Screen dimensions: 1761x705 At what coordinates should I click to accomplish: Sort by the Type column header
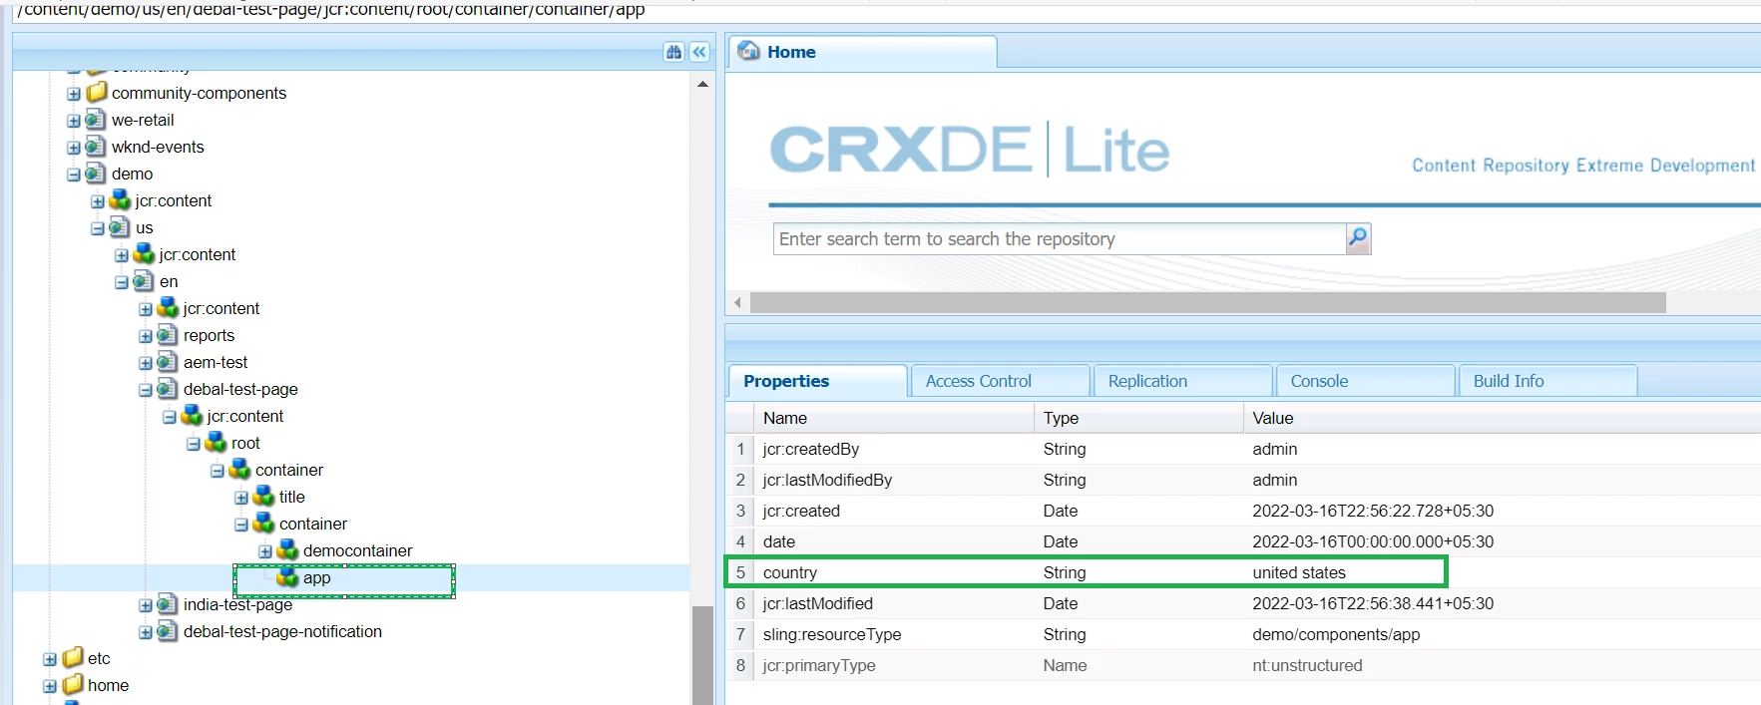coord(1138,418)
